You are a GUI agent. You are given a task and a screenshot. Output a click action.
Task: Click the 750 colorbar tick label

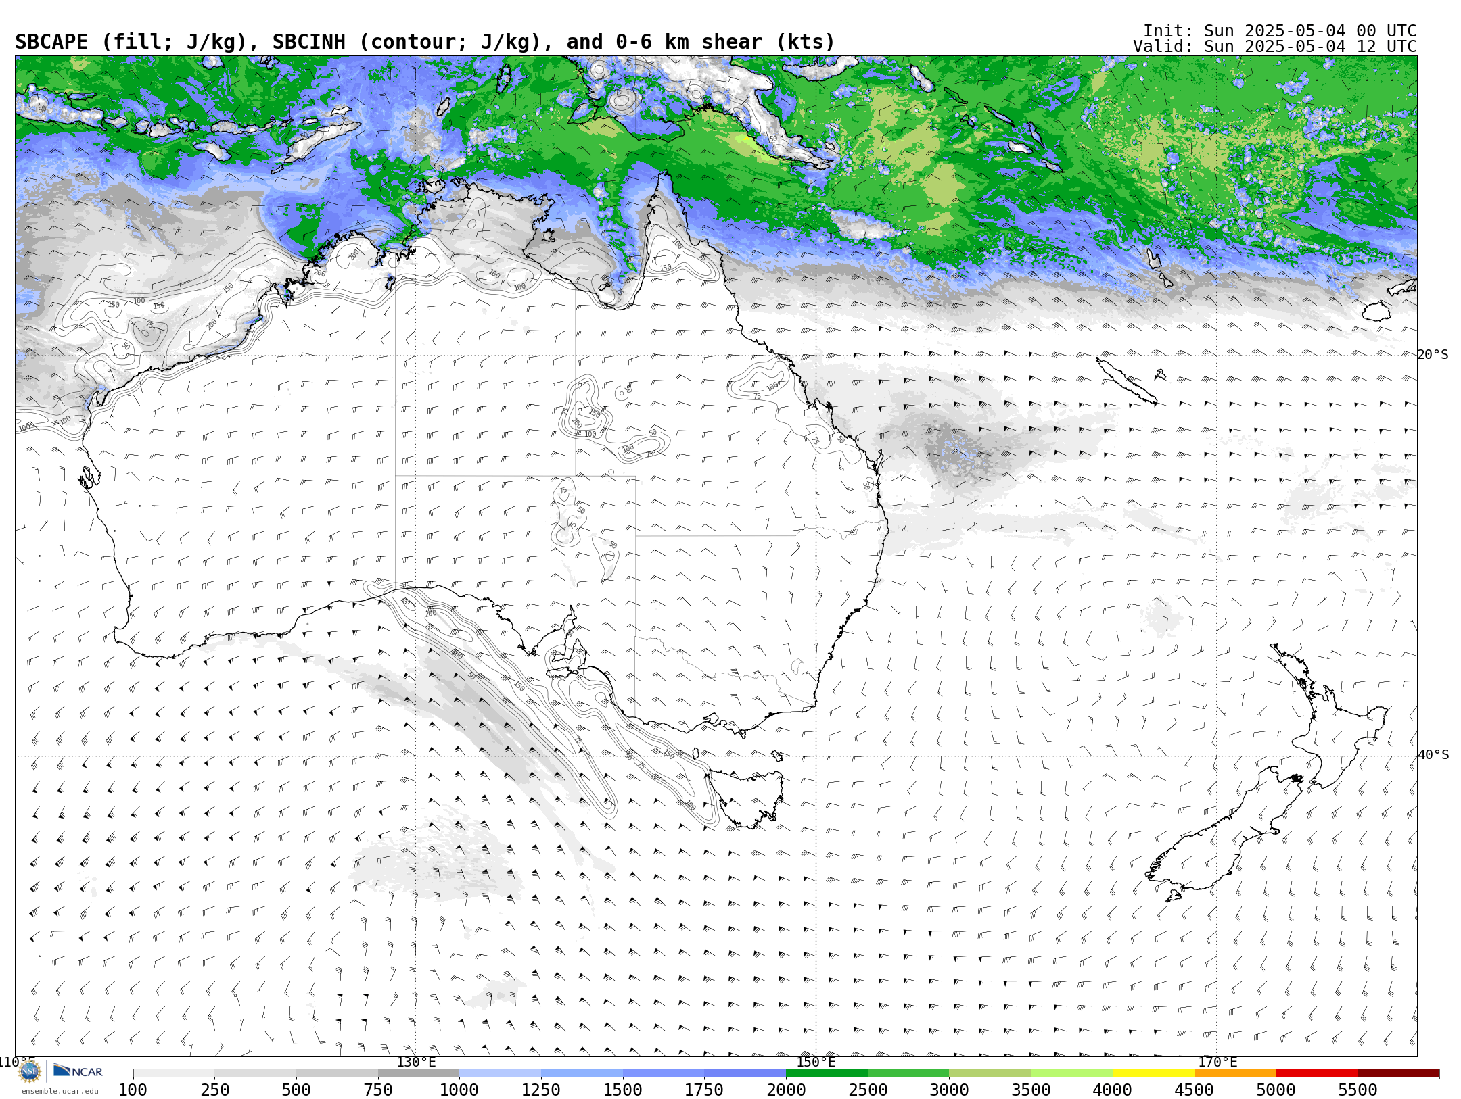pyautogui.click(x=378, y=1090)
